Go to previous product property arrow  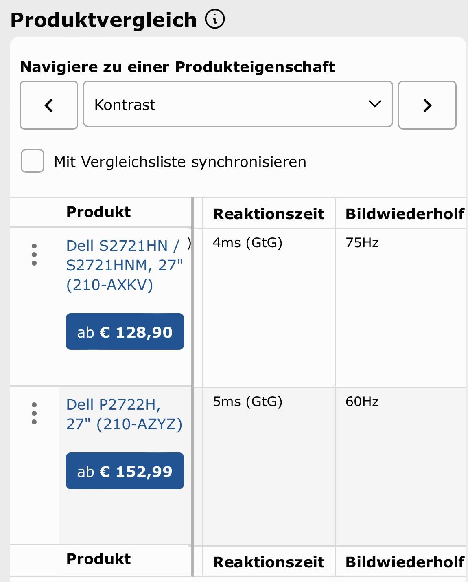coord(49,105)
